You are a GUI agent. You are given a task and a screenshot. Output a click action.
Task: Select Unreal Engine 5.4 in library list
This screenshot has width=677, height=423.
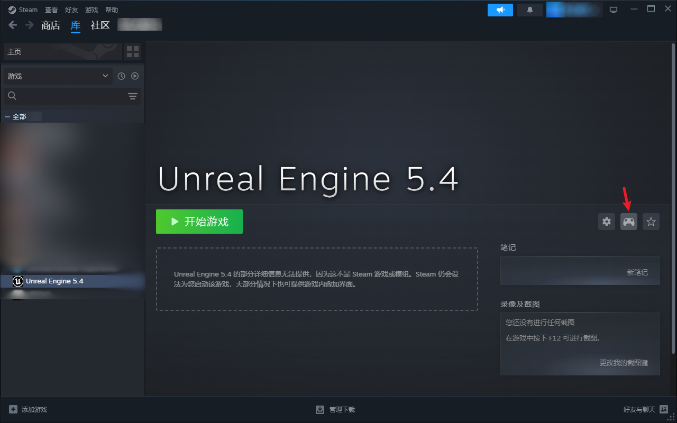pos(73,281)
